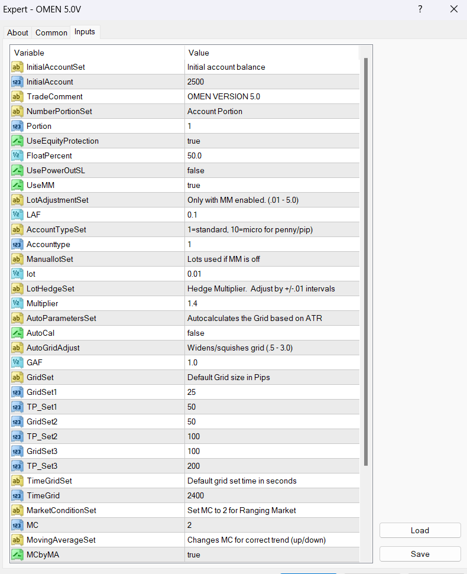Viewport: 467px width, 574px height.
Task: Click the string icon beside TradeComment
Action: click(17, 96)
